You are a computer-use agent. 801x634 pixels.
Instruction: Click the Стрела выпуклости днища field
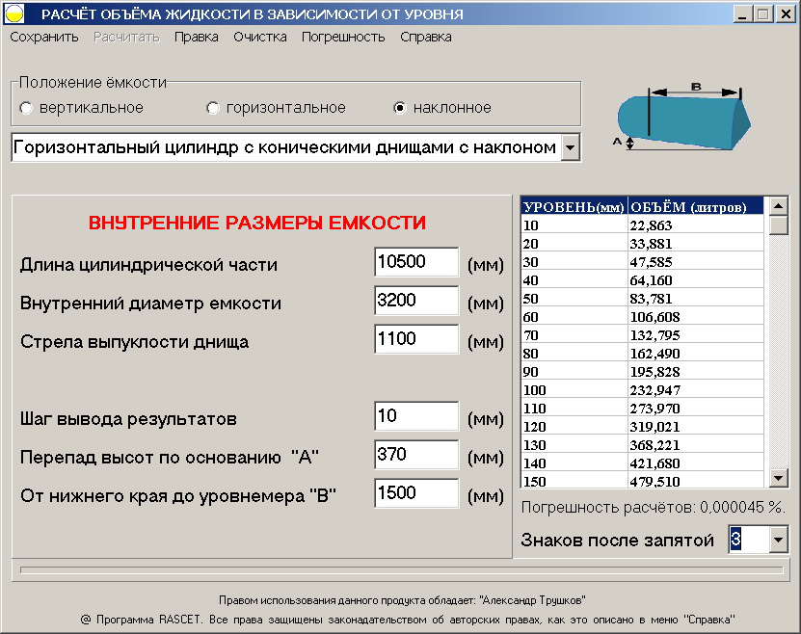click(416, 339)
